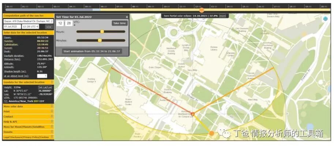Click the orange timeline handle at top
The height and width of the screenshot is (148, 334).
click(x=202, y=10)
